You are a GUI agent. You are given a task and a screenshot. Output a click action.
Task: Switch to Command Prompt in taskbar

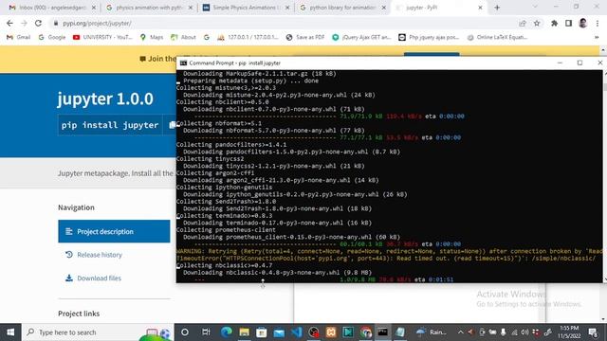(x=383, y=332)
